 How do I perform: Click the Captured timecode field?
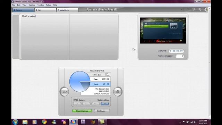176,51
